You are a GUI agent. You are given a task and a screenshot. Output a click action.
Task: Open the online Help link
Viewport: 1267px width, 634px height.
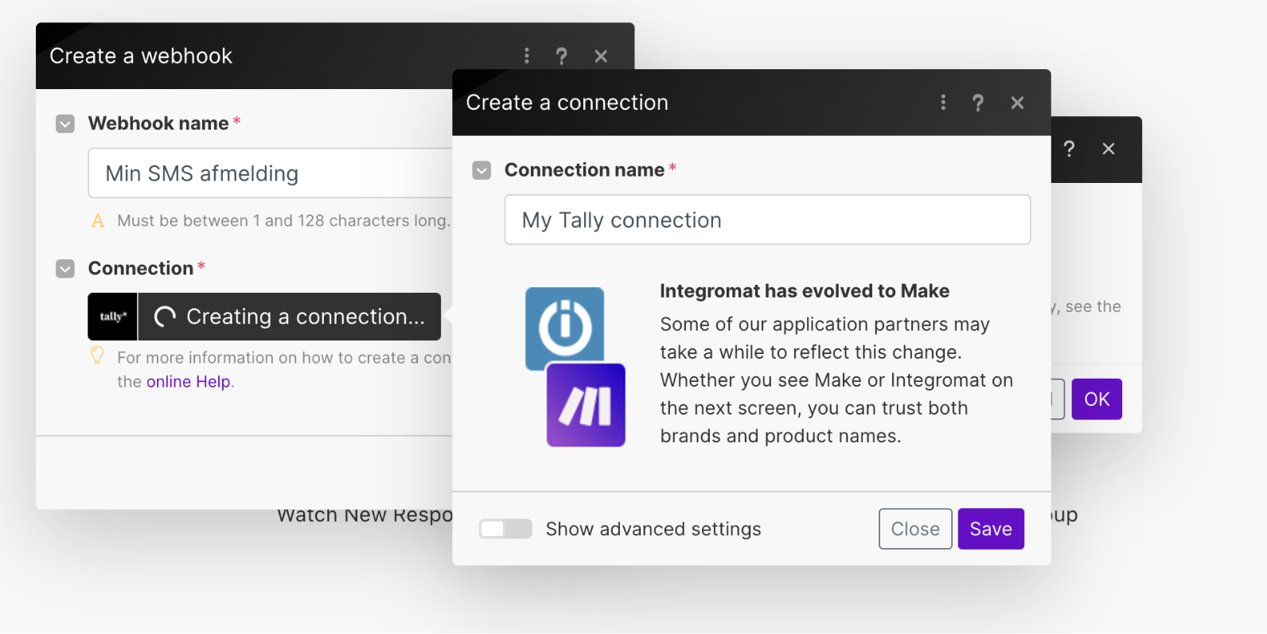pos(189,382)
